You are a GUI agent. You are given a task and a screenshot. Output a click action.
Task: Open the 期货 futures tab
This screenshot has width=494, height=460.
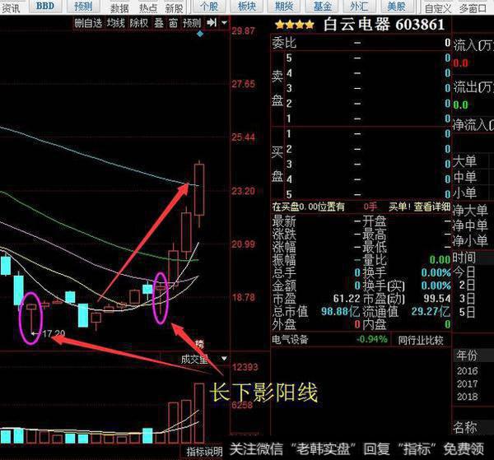pyautogui.click(x=284, y=7)
